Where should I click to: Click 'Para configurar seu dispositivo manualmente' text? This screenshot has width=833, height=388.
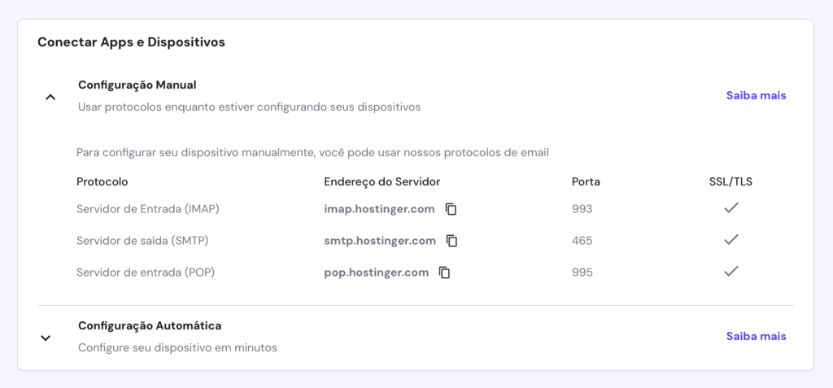coord(312,153)
